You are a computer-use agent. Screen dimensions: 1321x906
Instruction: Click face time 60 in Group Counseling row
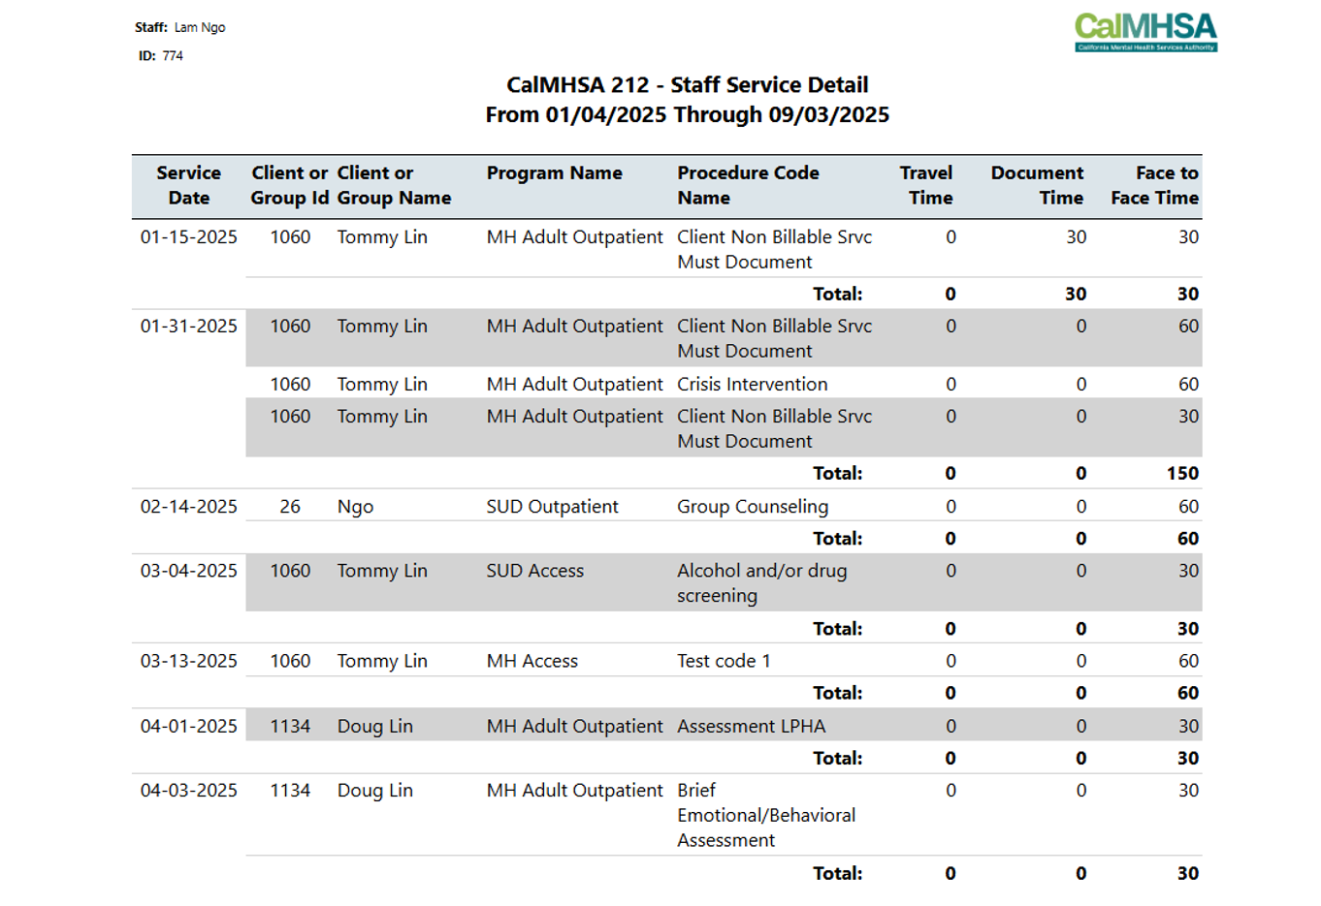[x=1188, y=506]
